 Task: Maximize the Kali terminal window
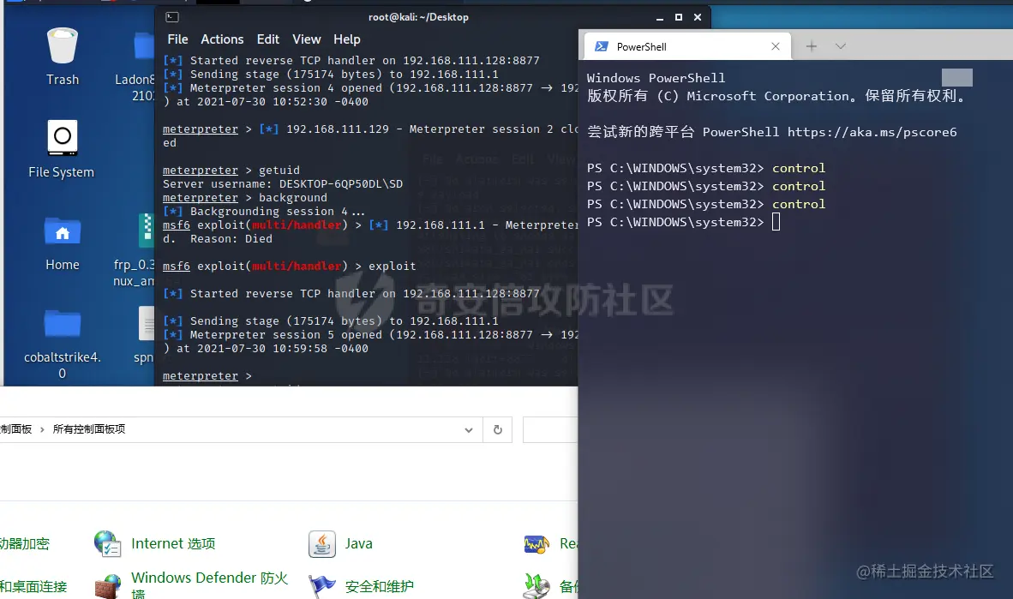(679, 17)
